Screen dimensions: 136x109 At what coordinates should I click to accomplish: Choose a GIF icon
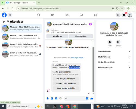[60, 98]
